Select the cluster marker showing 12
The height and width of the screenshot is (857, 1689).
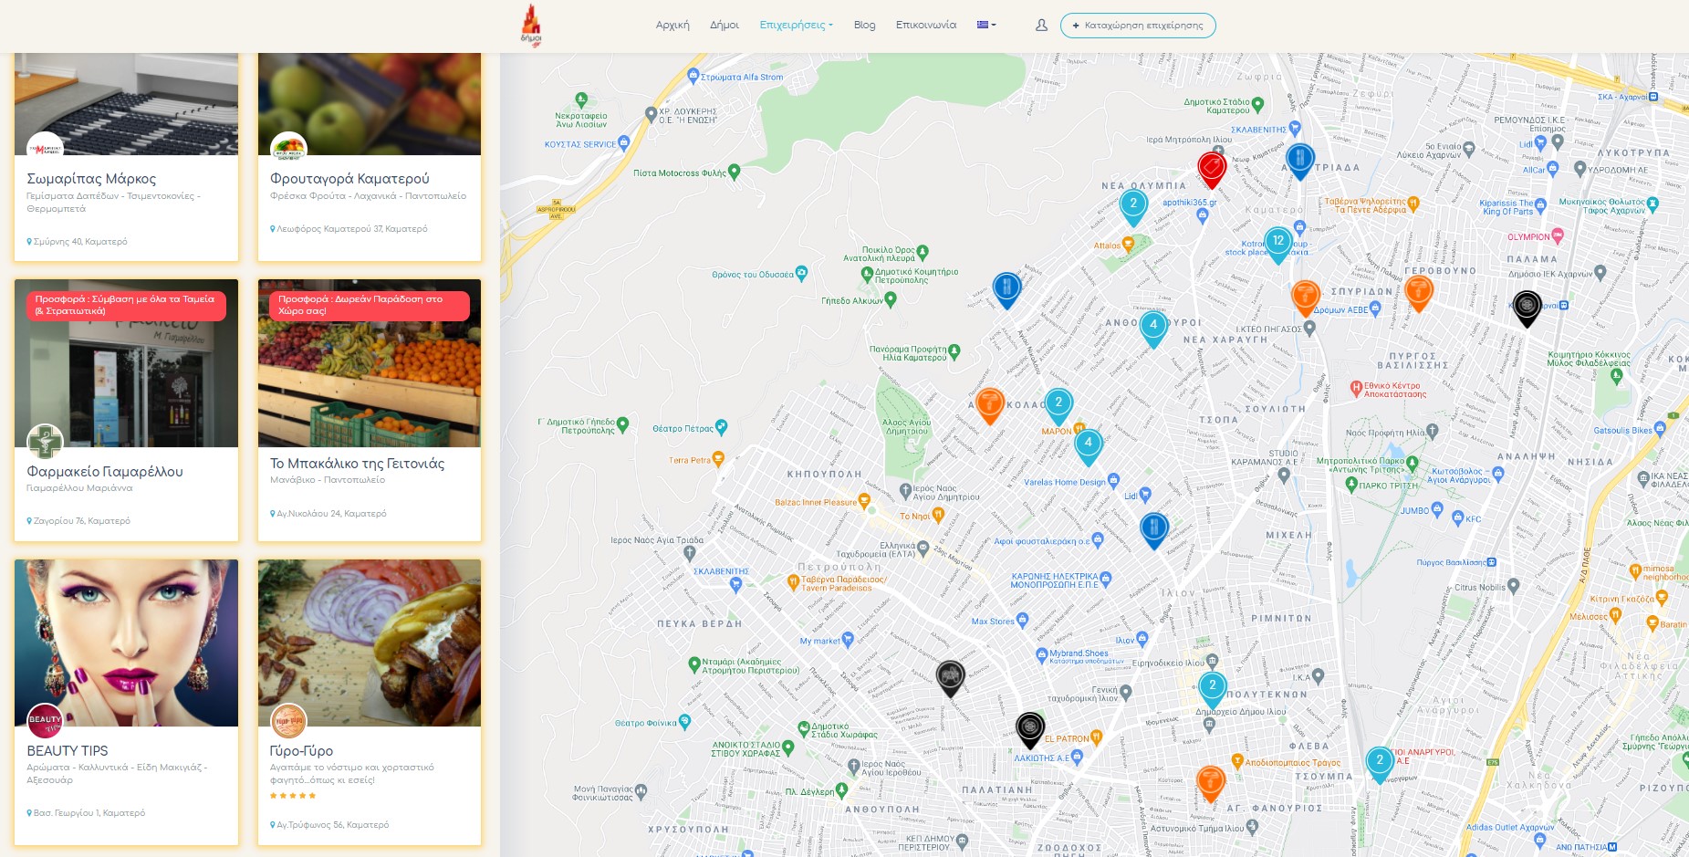1278,245
